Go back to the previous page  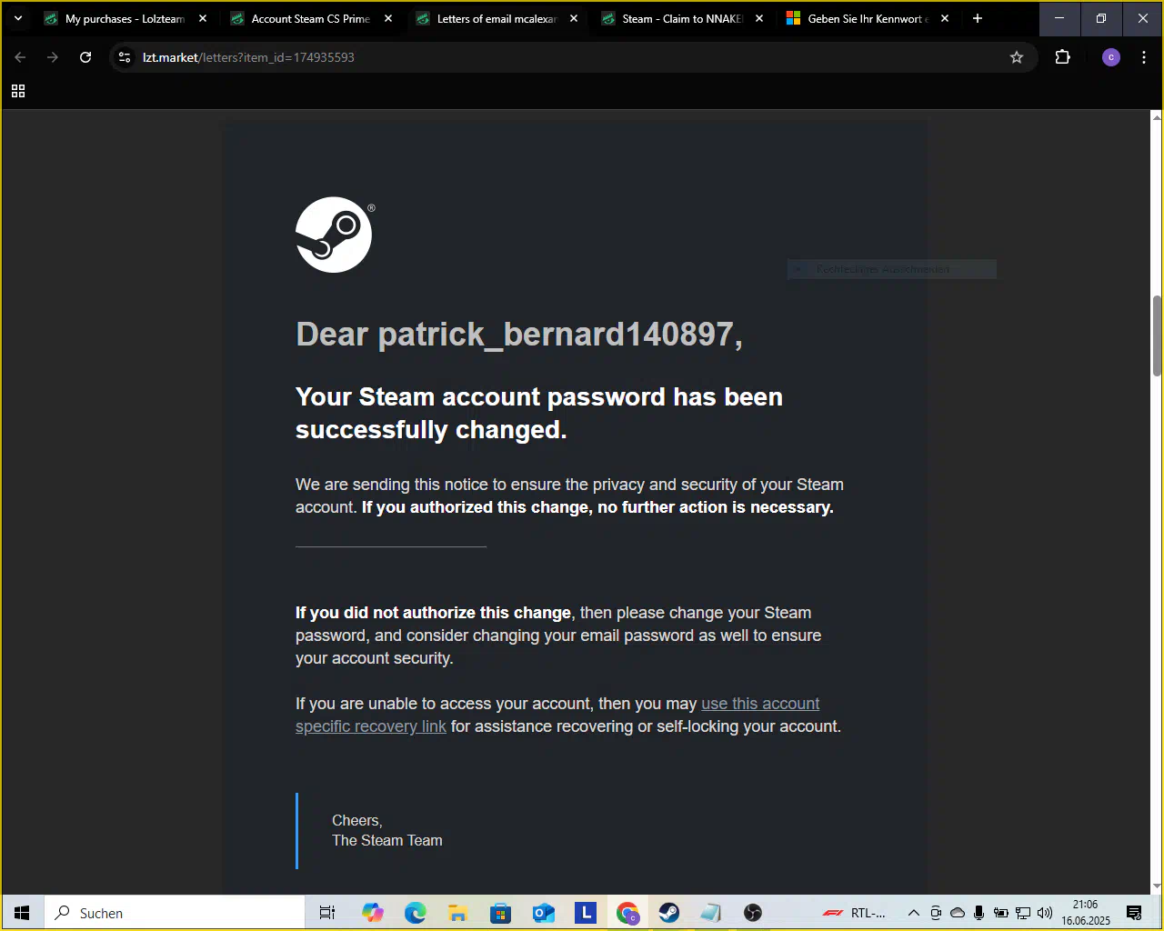(20, 57)
